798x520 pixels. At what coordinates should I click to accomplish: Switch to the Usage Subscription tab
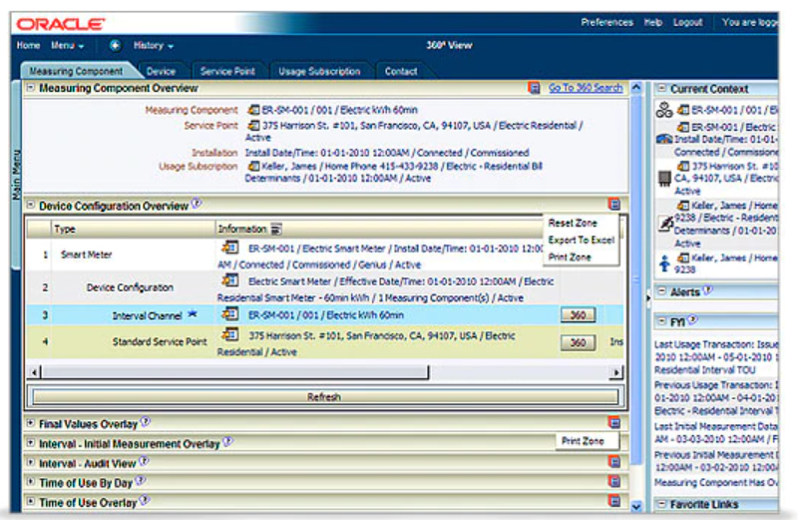point(319,71)
